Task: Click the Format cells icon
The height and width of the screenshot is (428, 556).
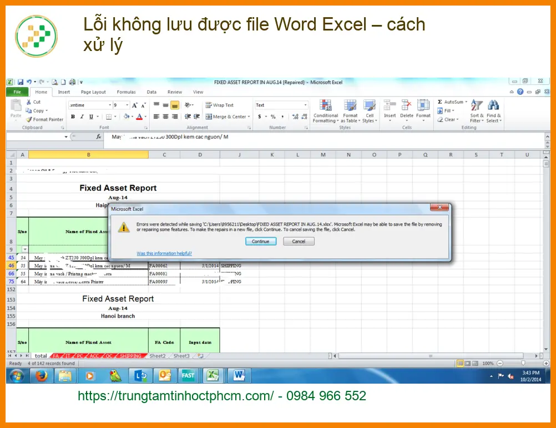Action: point(423,105)
